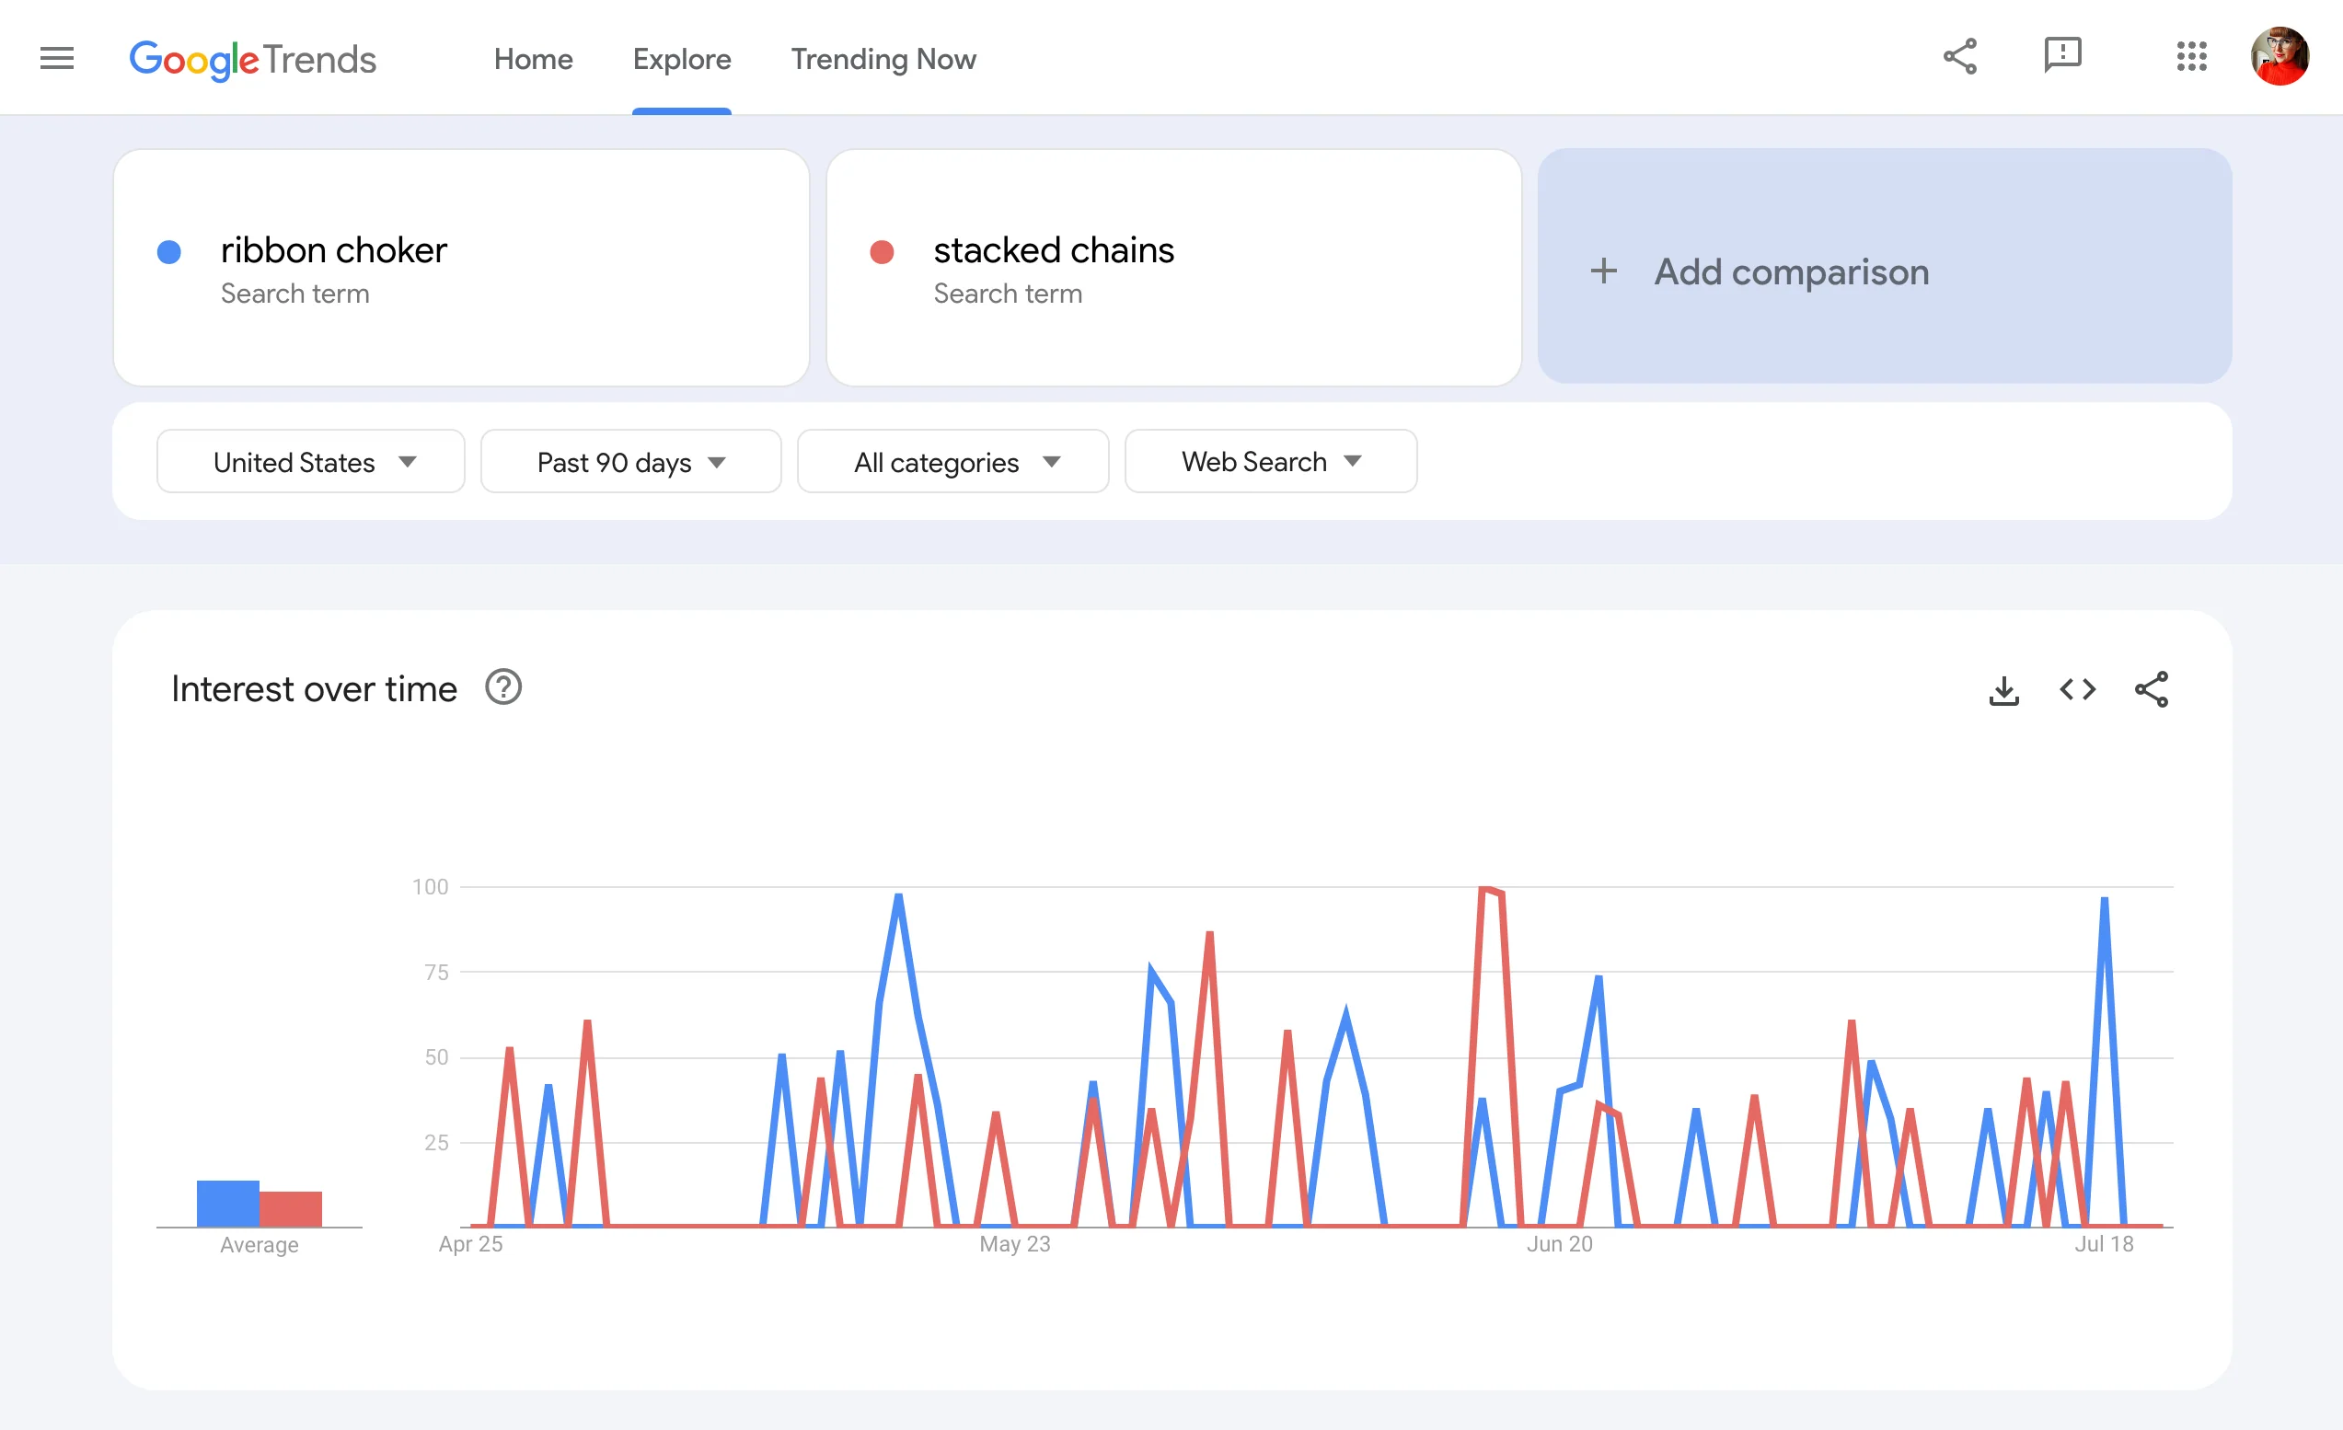Open the Google apps grid

2193,58
